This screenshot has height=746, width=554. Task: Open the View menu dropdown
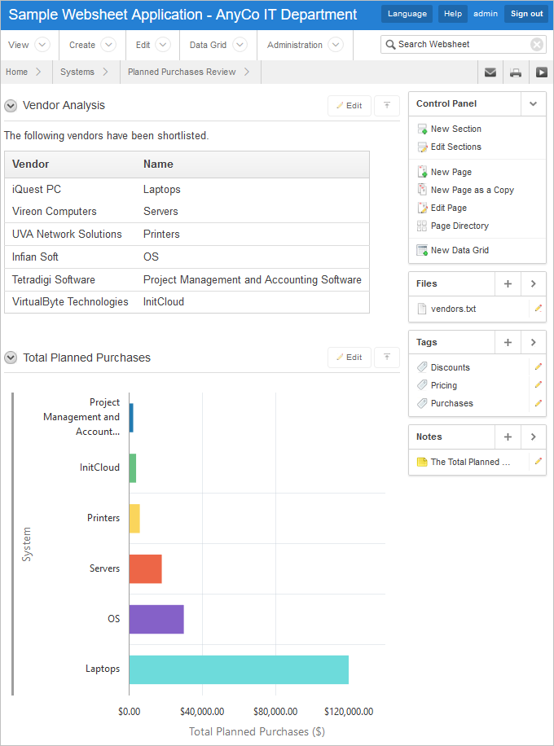coord(42,45)
